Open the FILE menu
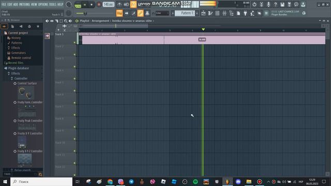This screenshot has height=186, width=331. (x=4, y=4)
